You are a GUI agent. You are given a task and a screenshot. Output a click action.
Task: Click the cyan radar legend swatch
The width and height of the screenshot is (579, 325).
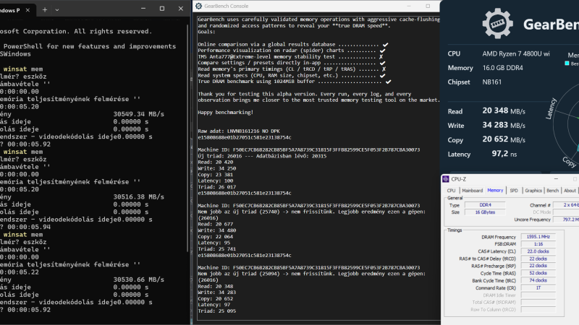click(x=567, y=64)
